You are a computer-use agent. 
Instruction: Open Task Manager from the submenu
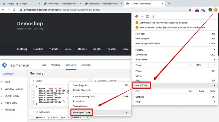(100, 106)
